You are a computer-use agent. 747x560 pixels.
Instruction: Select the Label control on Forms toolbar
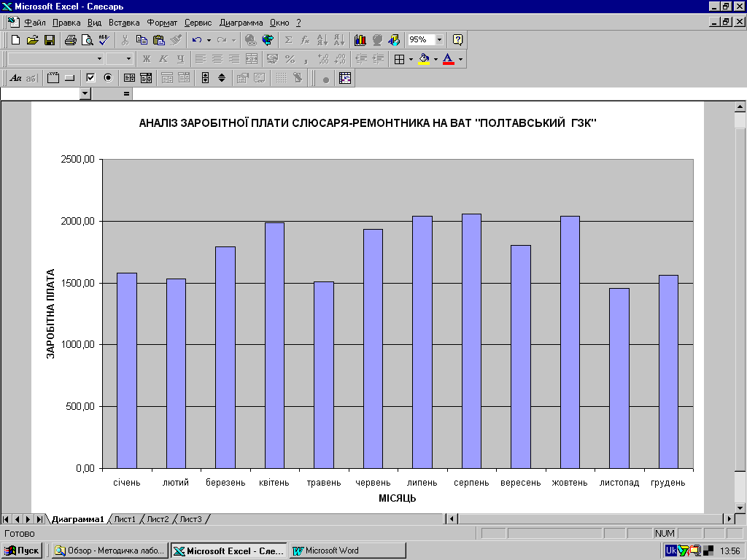(x=15, y=77)
